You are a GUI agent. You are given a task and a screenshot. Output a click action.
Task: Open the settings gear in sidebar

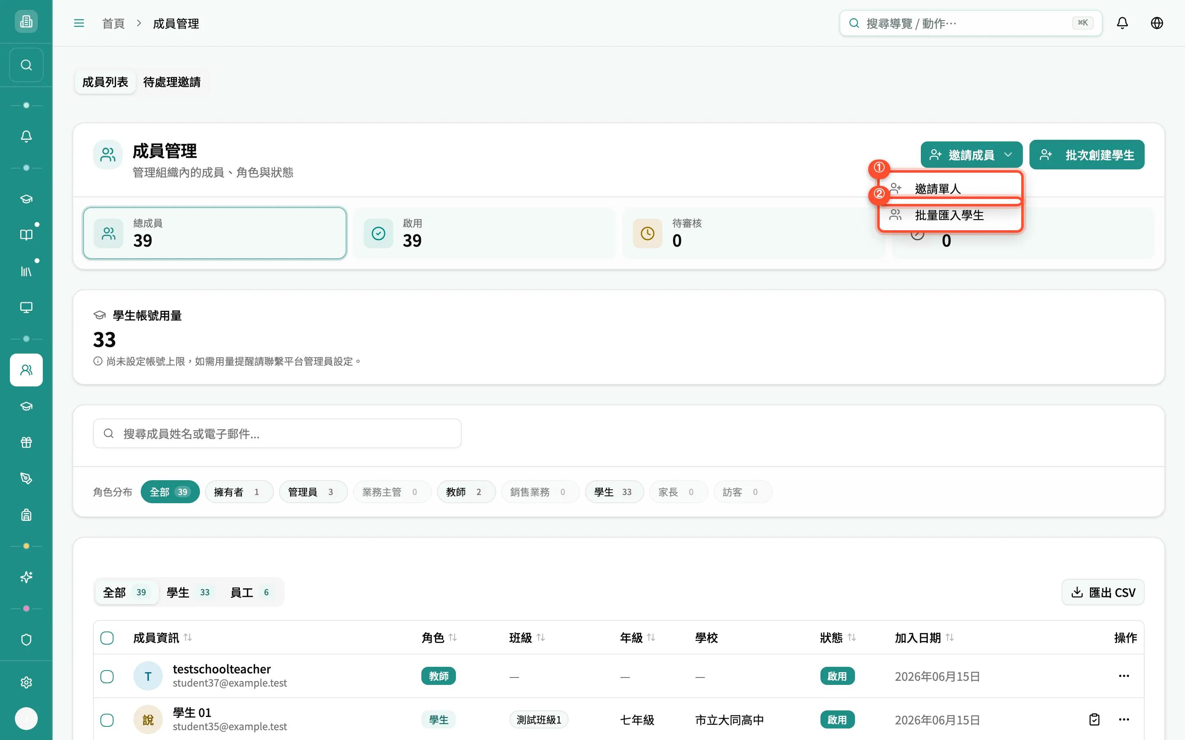26,682
